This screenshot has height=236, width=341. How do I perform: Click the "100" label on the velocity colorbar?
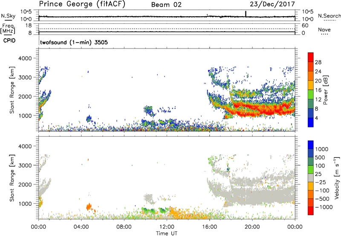320,166
